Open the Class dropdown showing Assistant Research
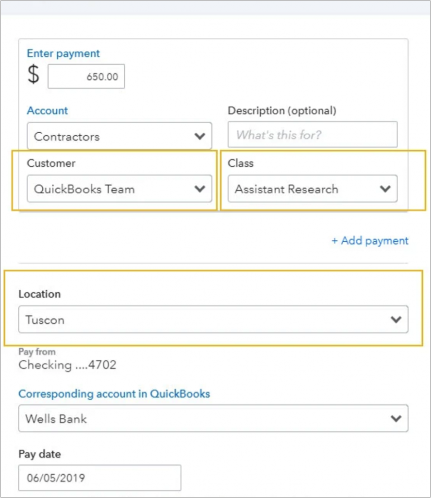 coord(313,189)
